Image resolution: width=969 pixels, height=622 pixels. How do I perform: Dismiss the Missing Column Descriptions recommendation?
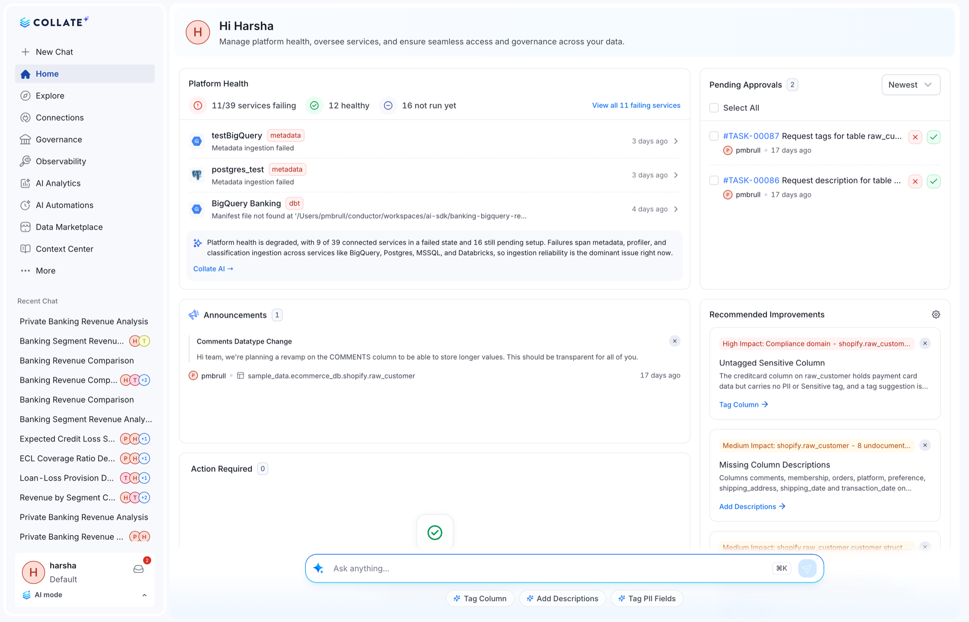pyautogui.click(x=925, y=445)
